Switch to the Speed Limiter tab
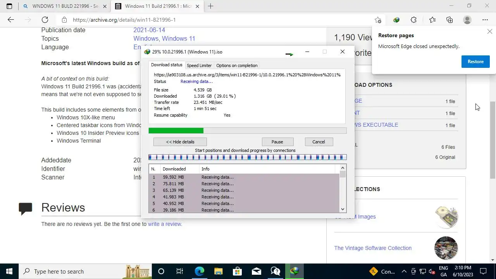 199,65
